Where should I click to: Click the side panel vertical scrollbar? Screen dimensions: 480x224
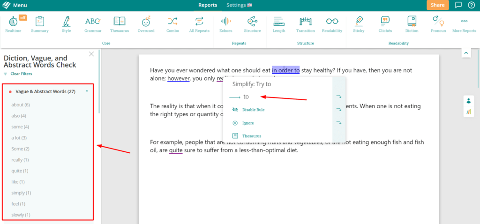tap(99, 82)
